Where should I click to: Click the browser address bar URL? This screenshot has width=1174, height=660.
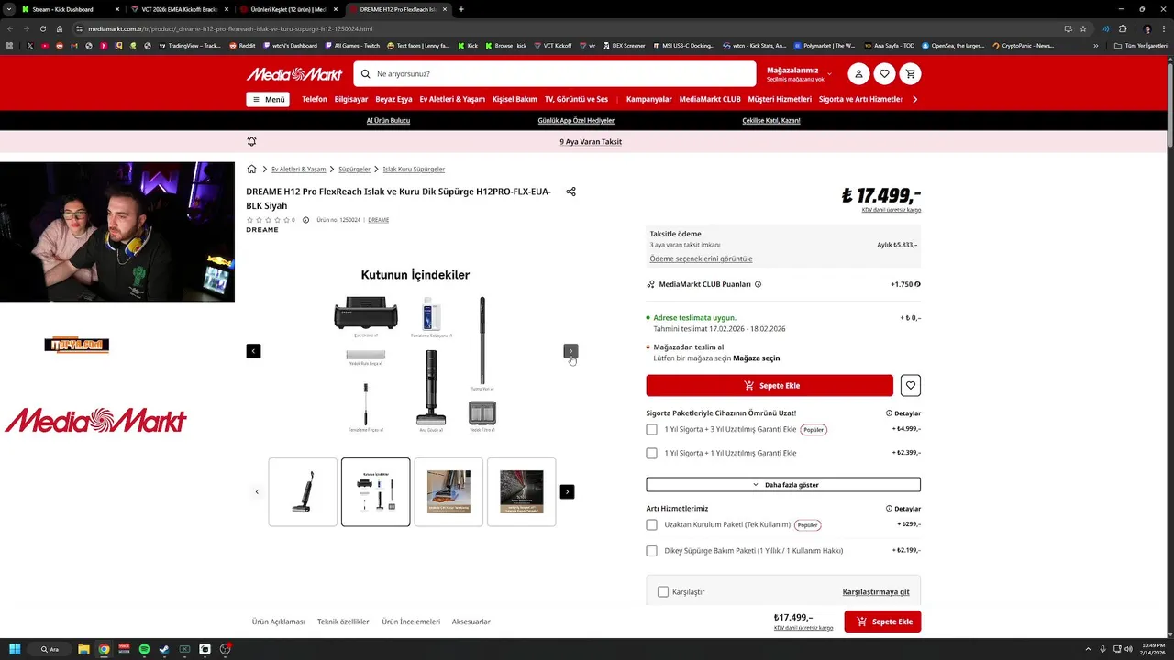[230, 28]
